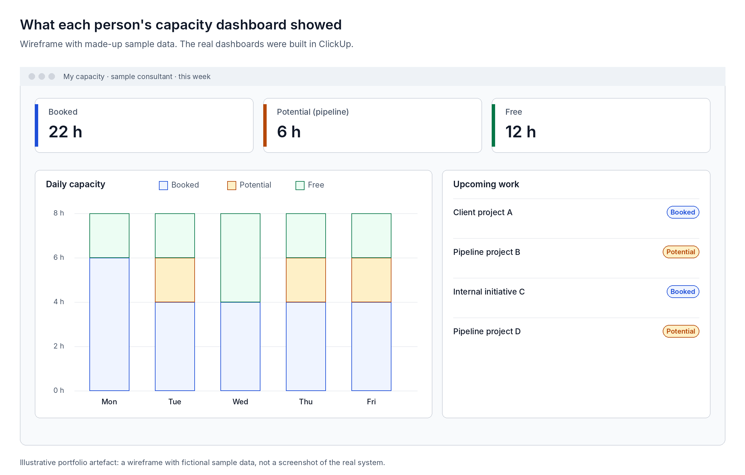Click the first gray window dot
The width and height of the screenshot is (745, 475).
32,76
